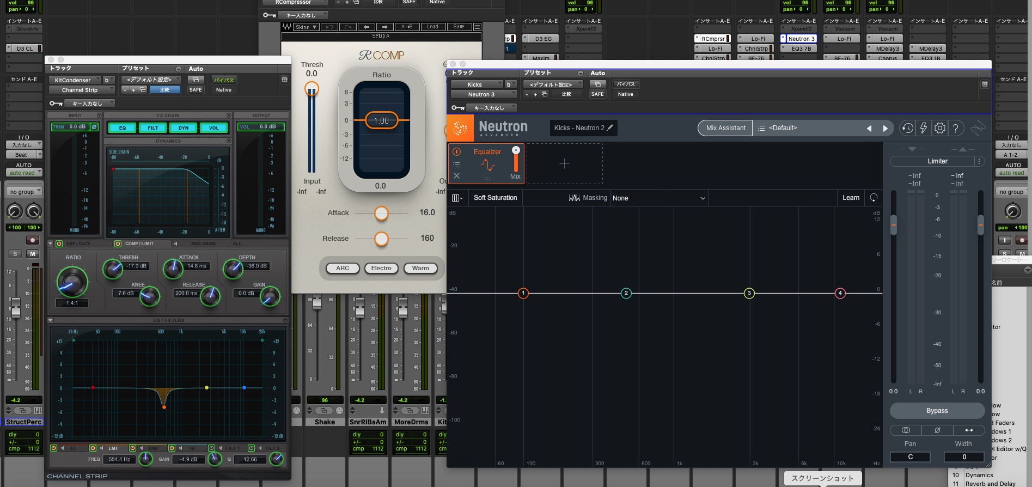The image size is (1032, 487).
Task: Open KitCondenser track selector dropdown
Action: coord(75,80)
